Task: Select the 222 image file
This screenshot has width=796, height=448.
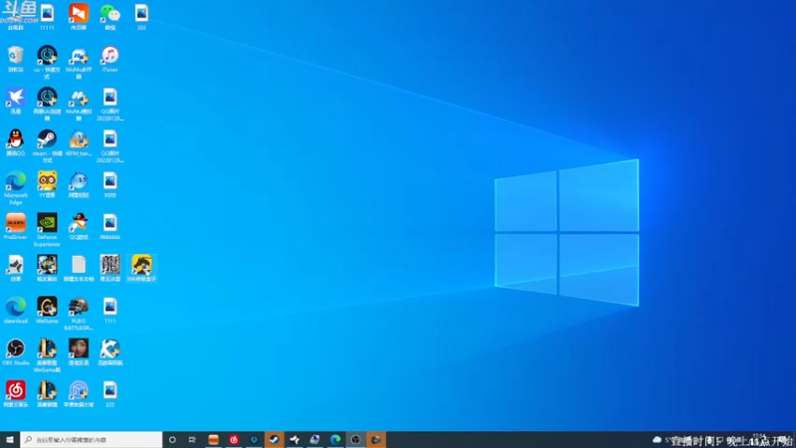Action: 110,390
